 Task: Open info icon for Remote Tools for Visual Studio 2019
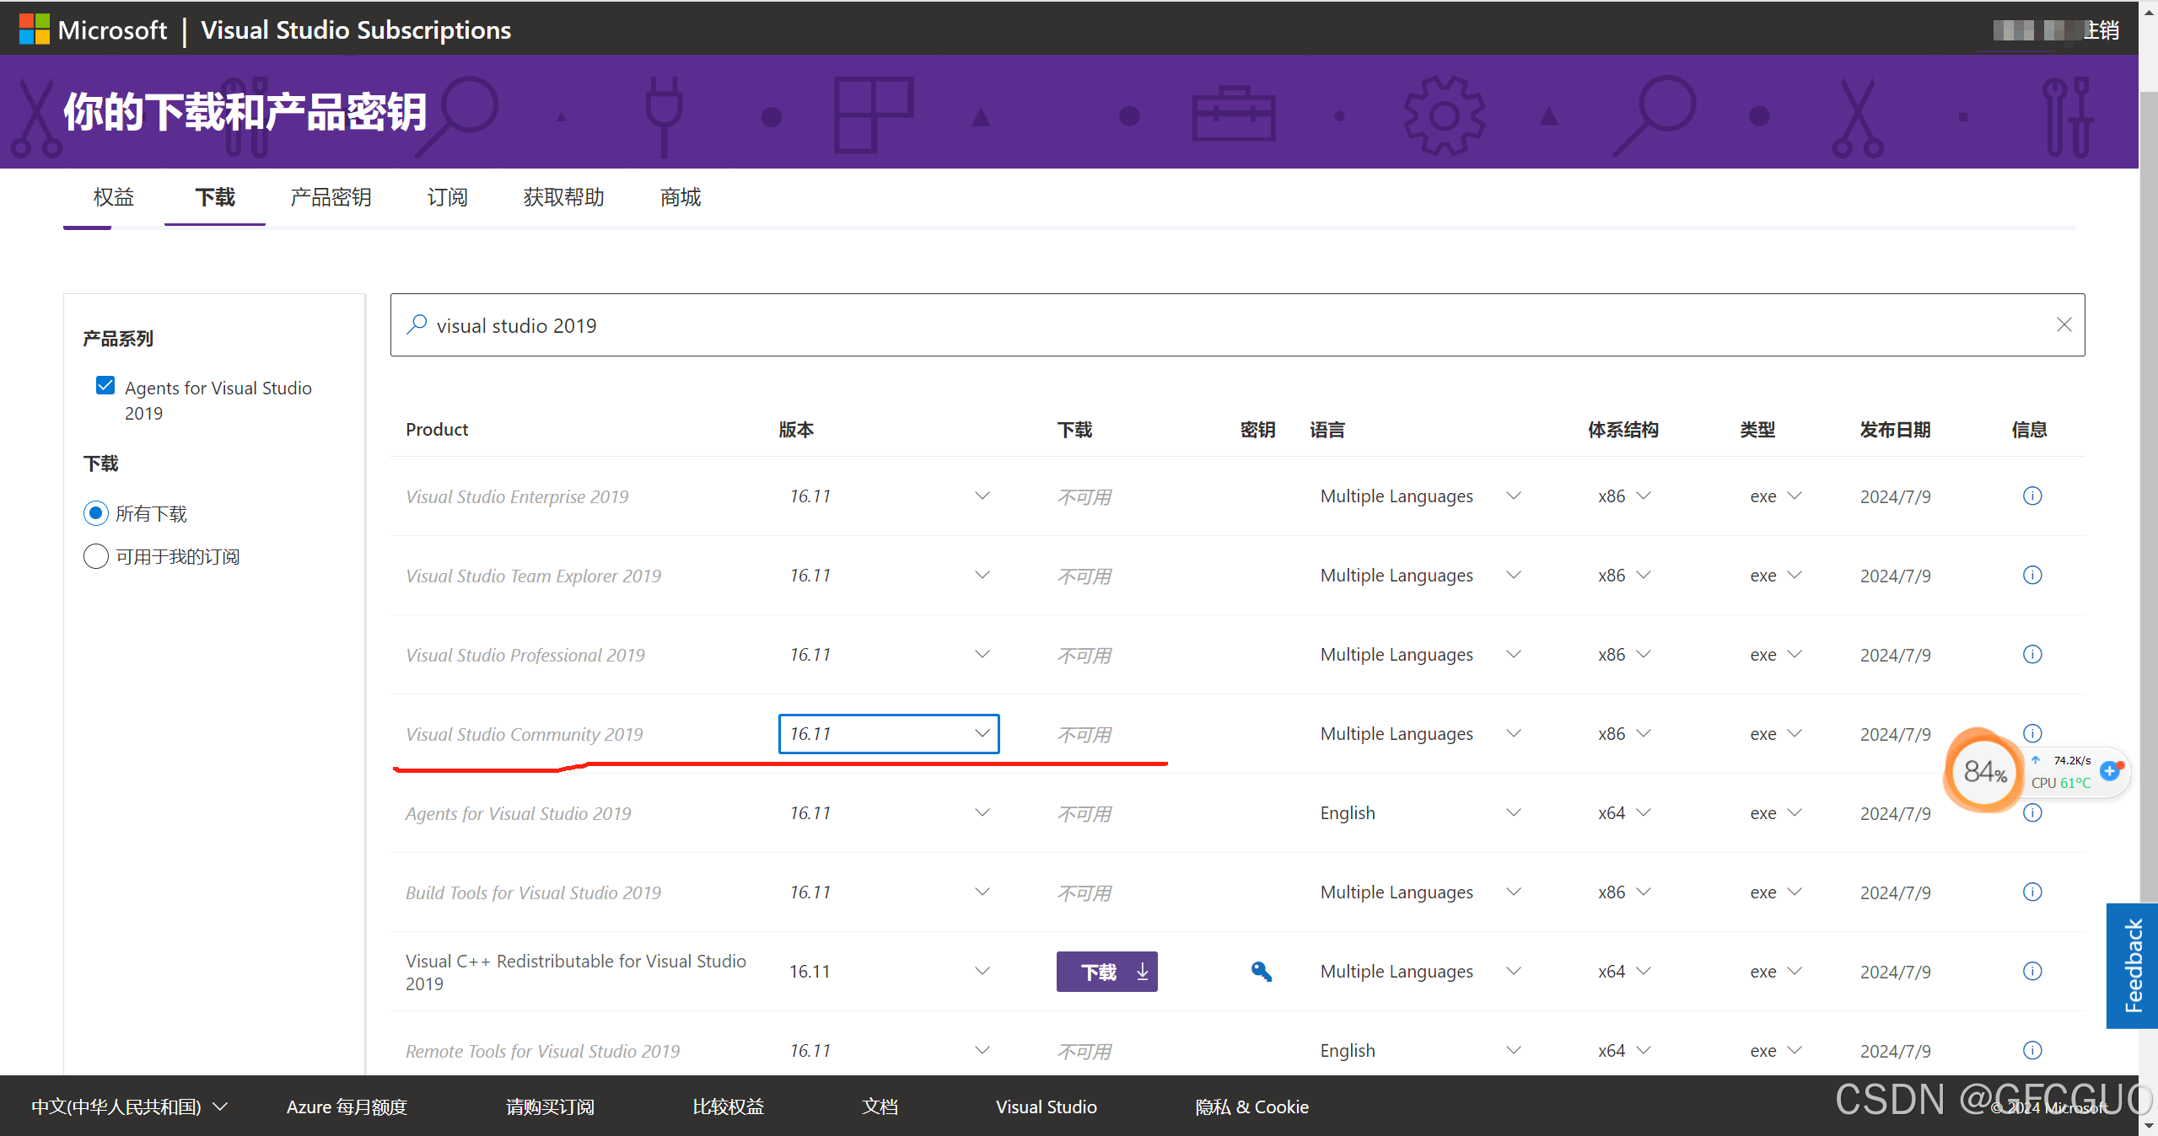(x=2032, y=1050)
